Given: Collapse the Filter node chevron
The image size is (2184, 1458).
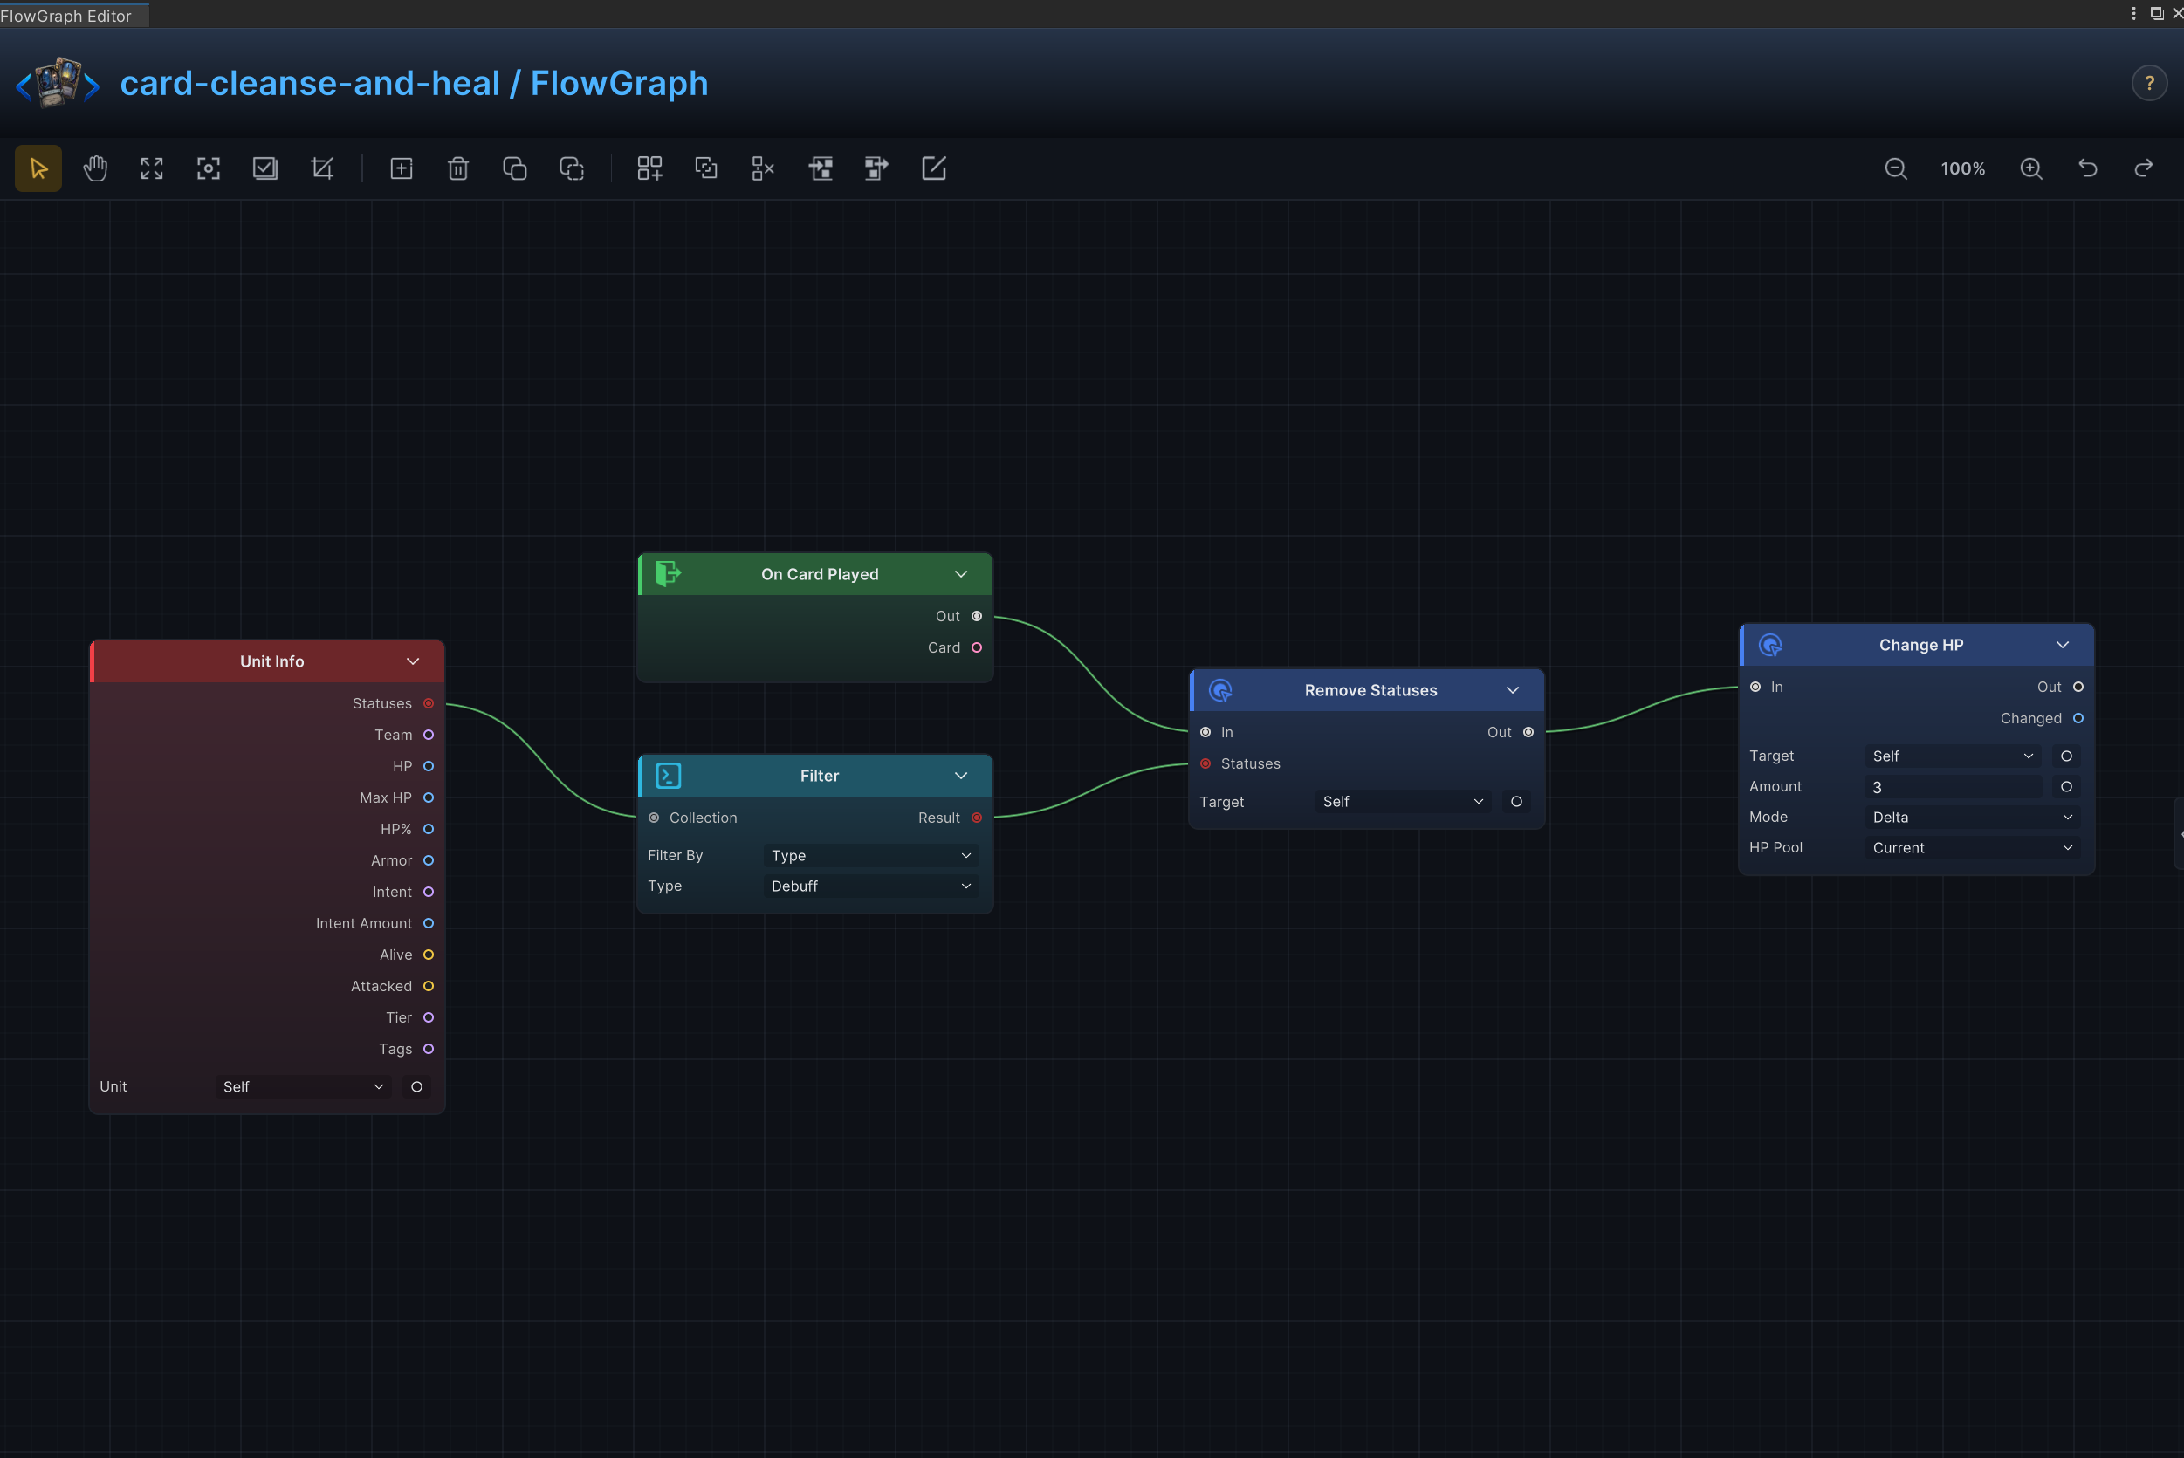Looking at the screenshot, I should [x=961, y=776].
